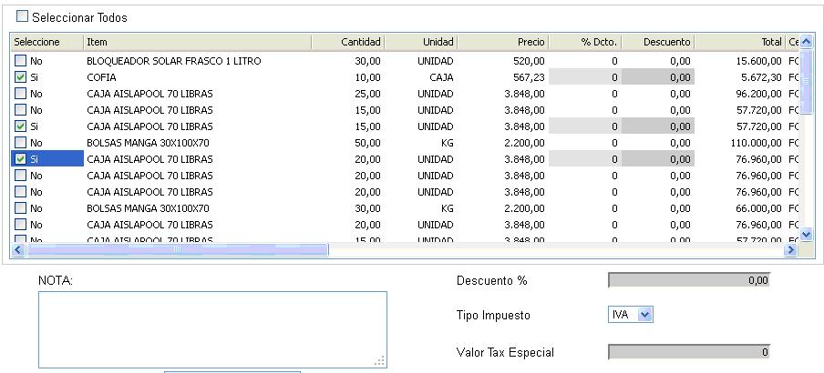Viewport: 824px width, 373px height.
Task: Click the BOLSAS MANGA 30X100X70 item with 50,00 quantity
Action: pyautogui.click(x=148, y=143)
